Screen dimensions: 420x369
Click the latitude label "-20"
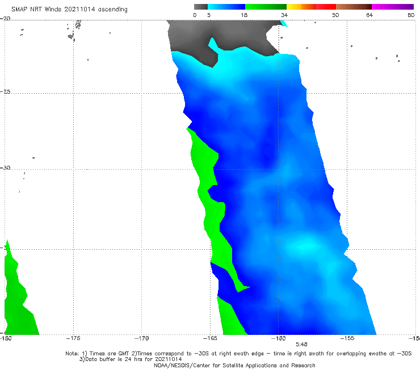click(x=5, y=18)
